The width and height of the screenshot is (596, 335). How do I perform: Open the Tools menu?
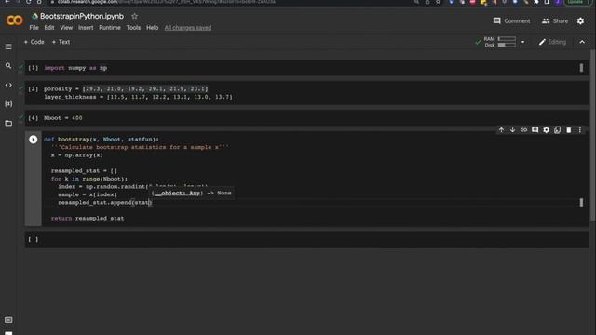coord(133,28)
